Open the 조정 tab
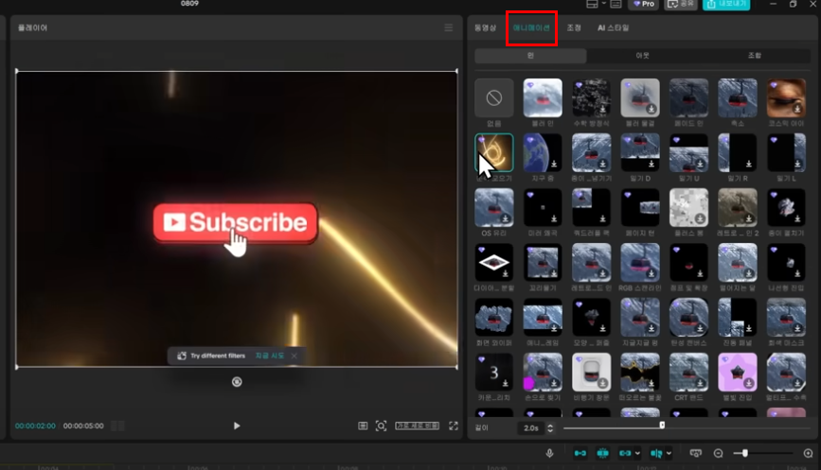The image size is (821, 470). (574, 27)
